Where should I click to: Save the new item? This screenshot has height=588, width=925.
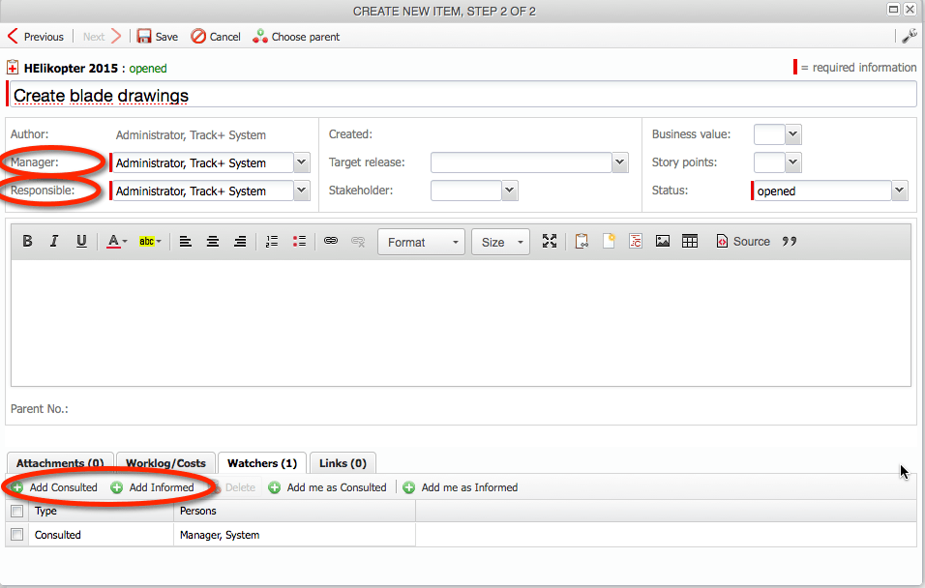coord(157,36)
